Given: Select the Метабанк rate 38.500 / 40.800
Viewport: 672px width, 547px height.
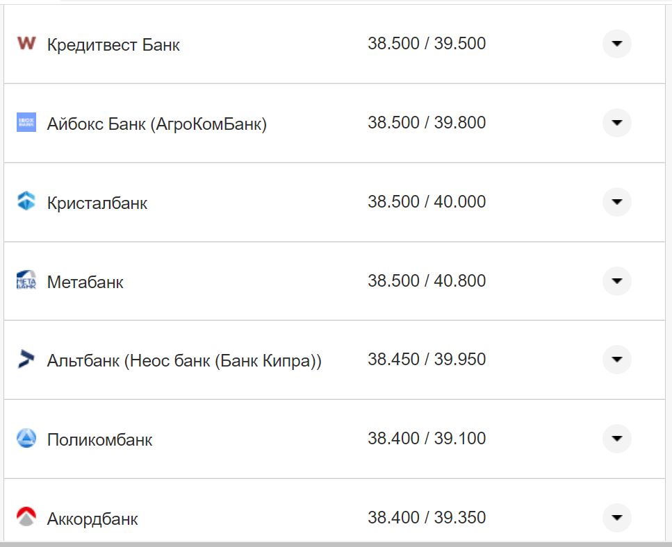Looking at the screenshot, I should click(x=426, y=281).
